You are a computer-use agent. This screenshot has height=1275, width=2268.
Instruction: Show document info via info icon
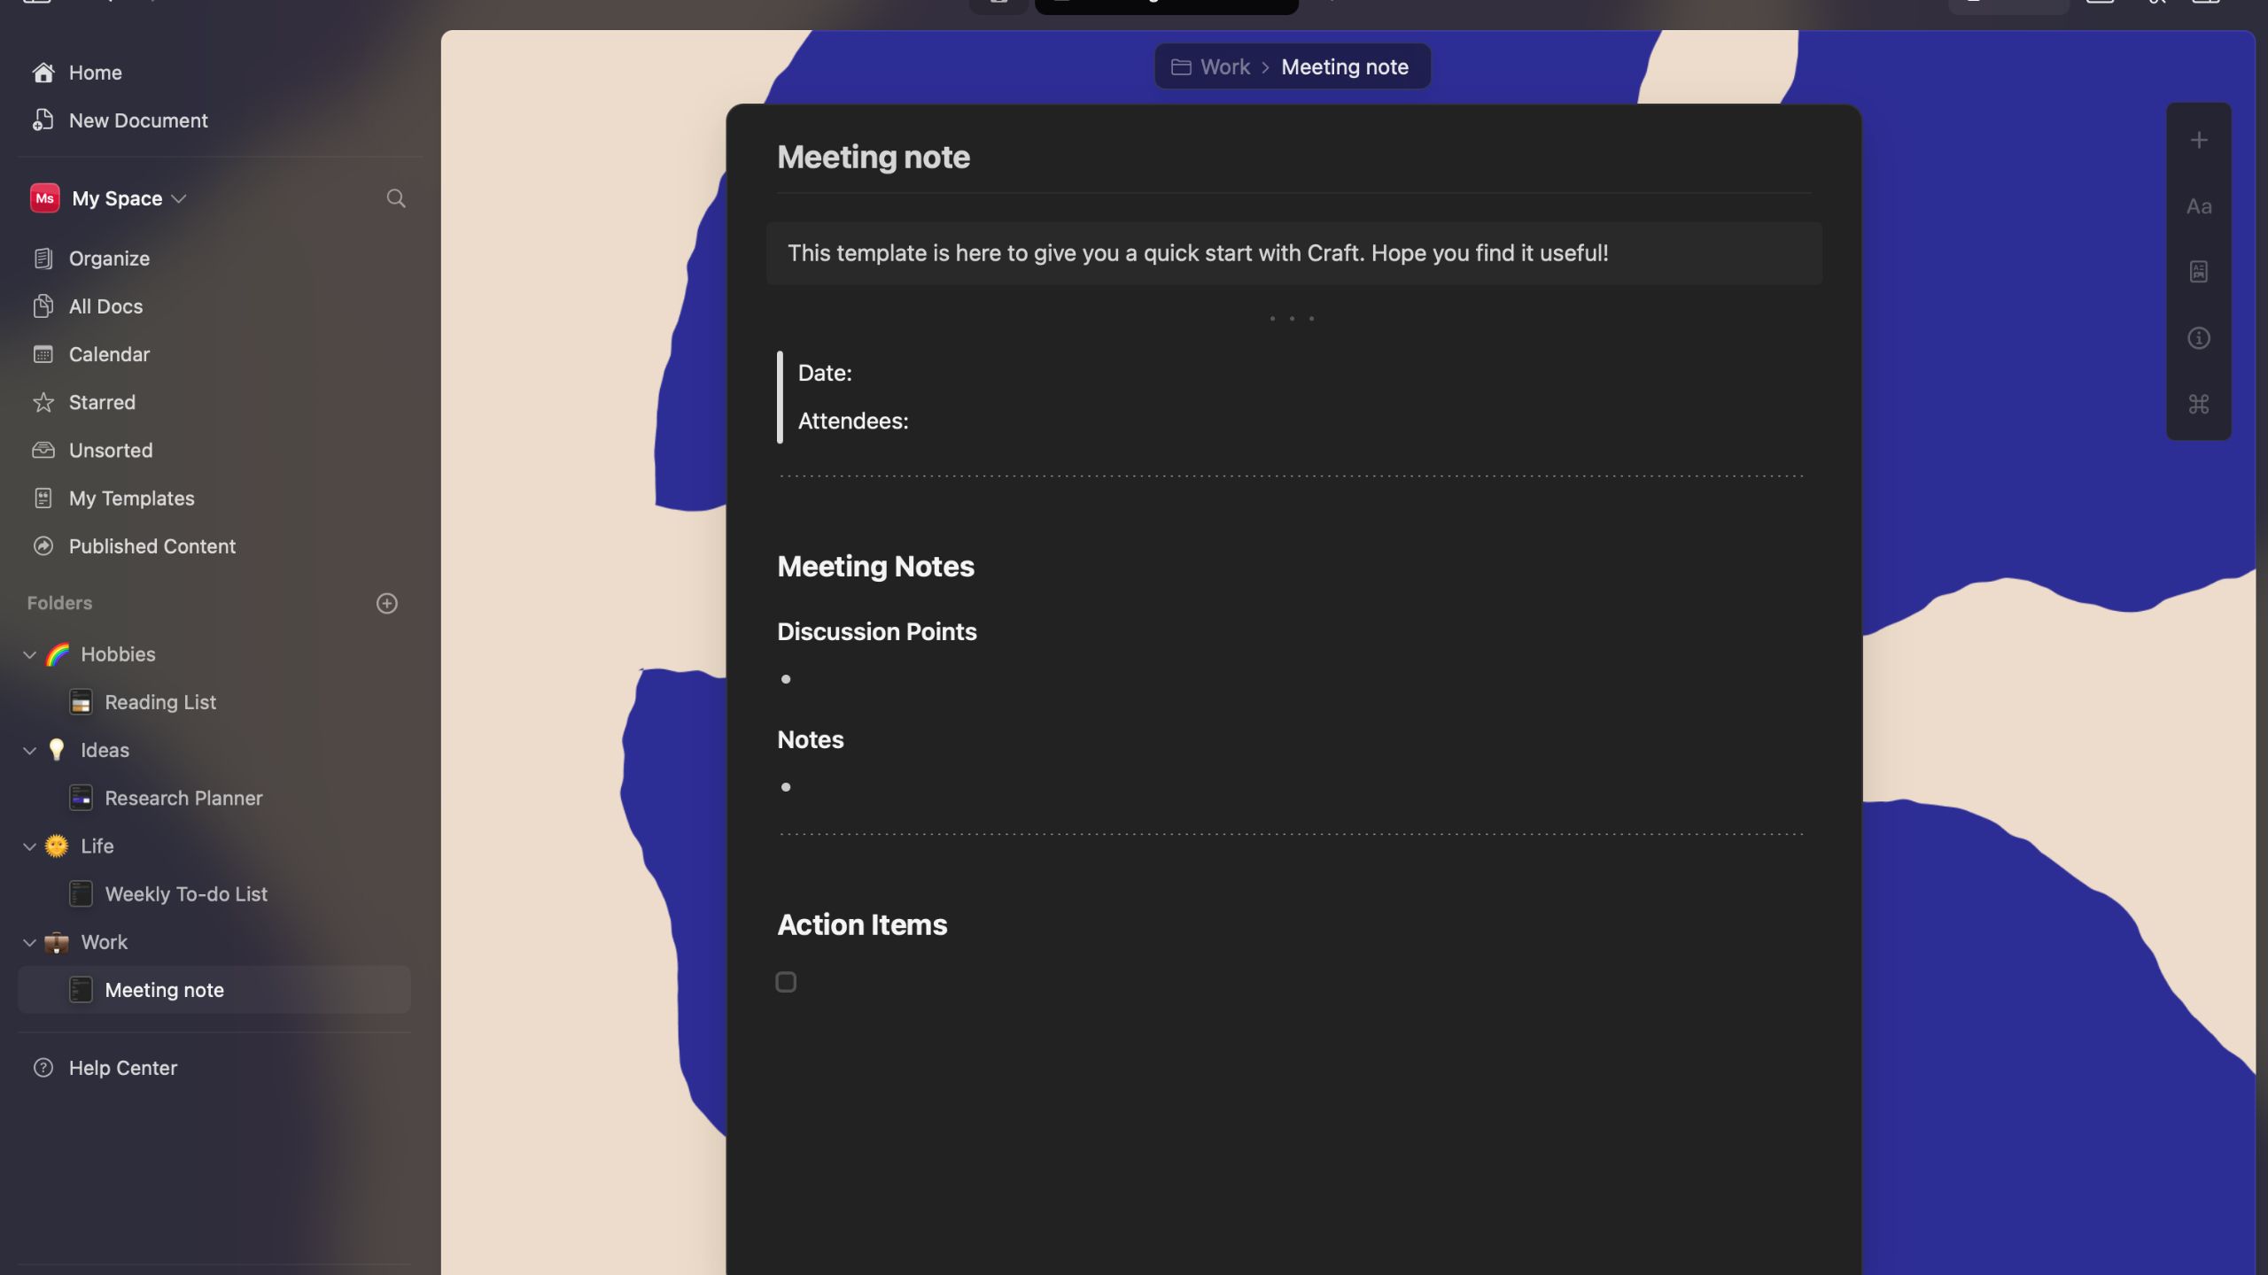click(x=2200, y=337)
